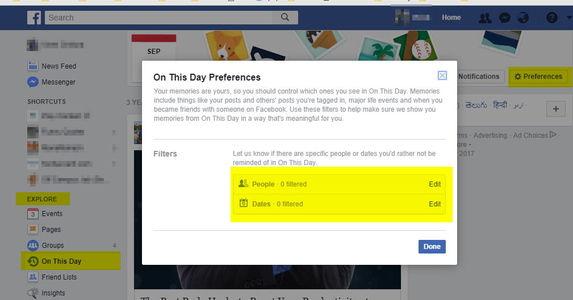The height and width of the screenshot is (300, 573).
Task: Edit the People filter
Action: (x=434, y=184)
